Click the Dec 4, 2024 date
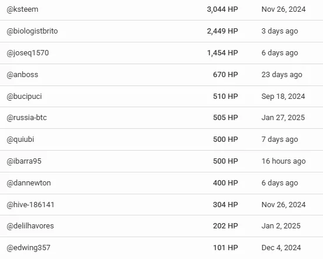Viewport: 323px width, 259px height. pyautogui.click(x=281, y=248)
